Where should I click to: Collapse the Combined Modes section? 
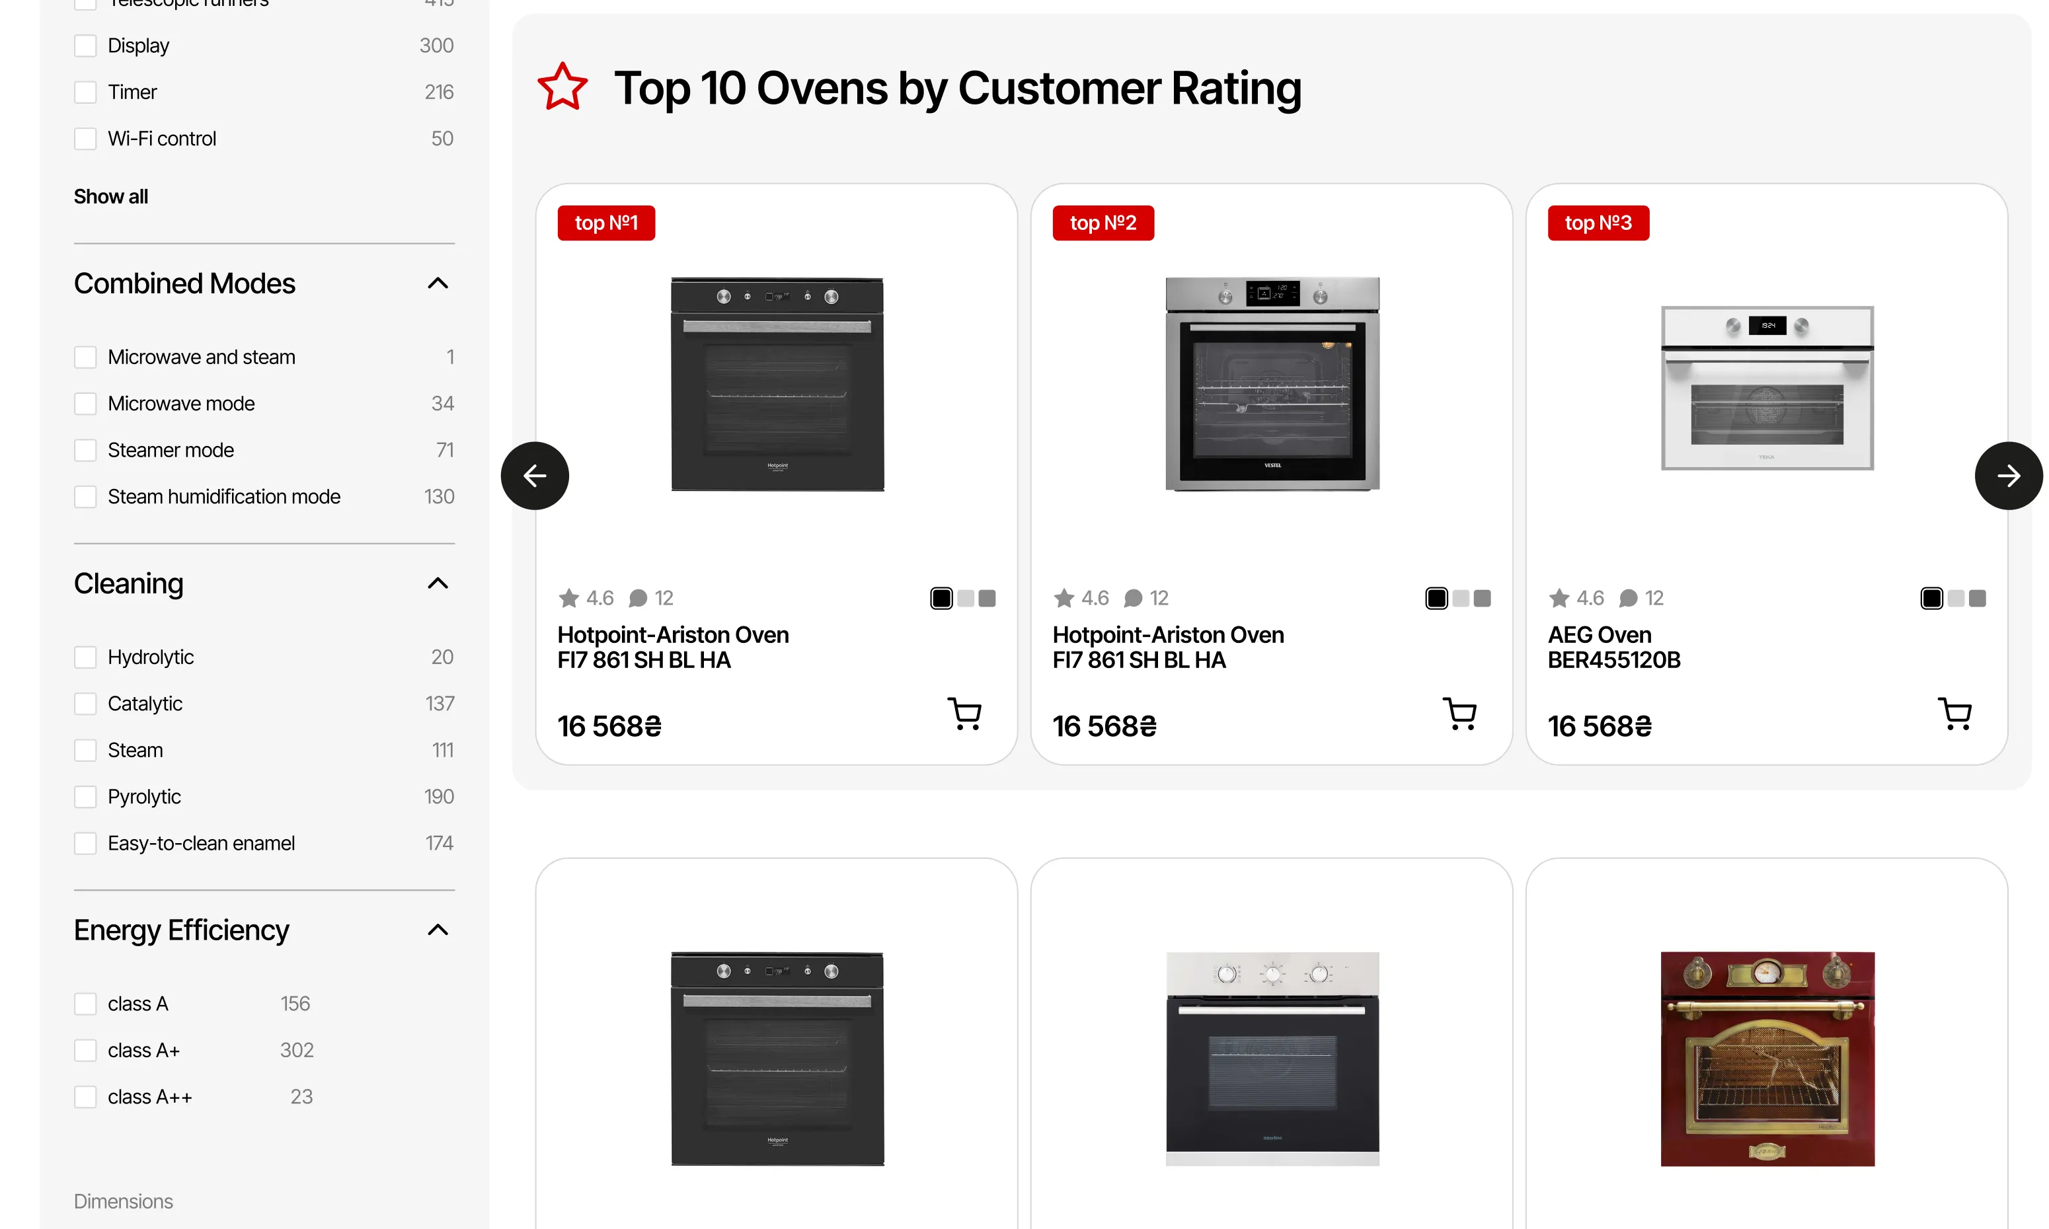click(438, 283)
